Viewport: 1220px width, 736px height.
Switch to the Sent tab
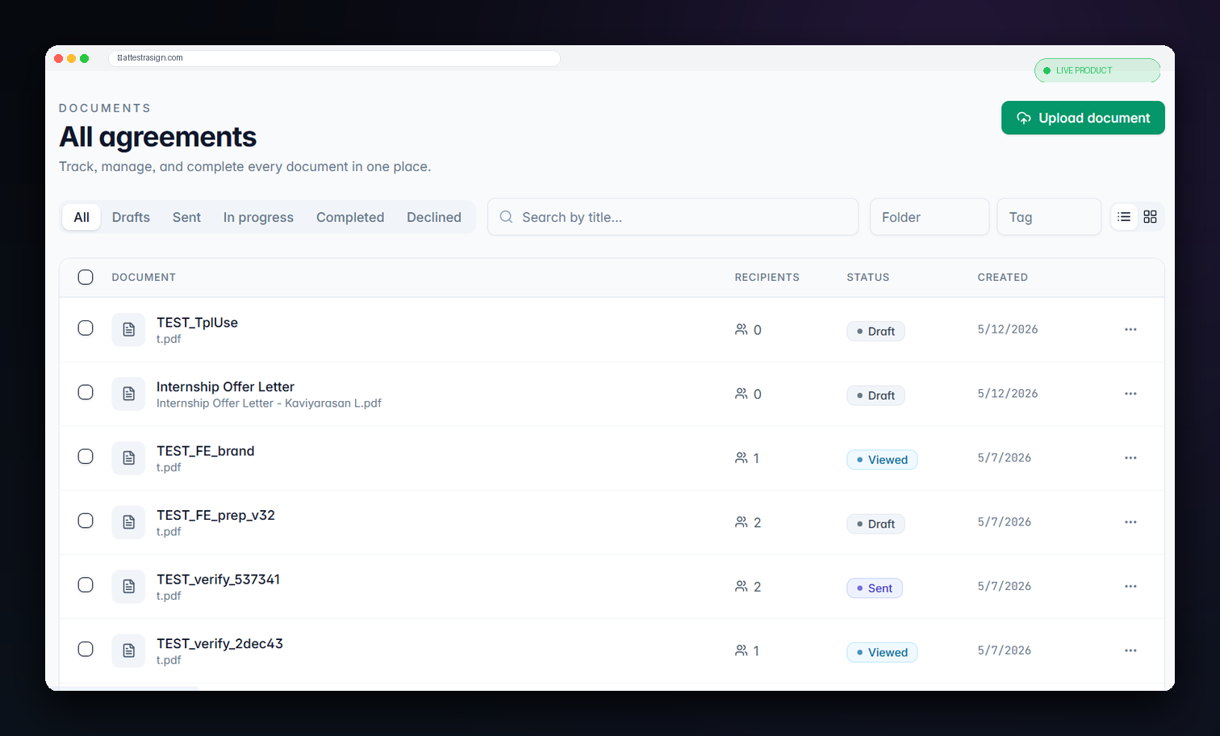coord(186,217)
